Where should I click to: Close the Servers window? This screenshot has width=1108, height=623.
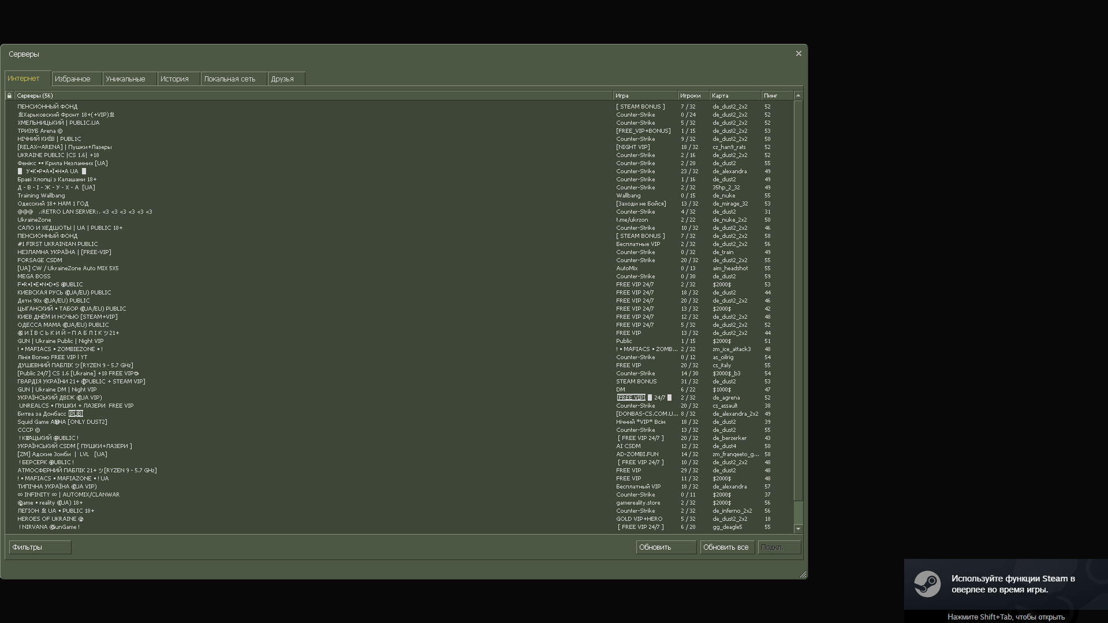tap(799, 54)
